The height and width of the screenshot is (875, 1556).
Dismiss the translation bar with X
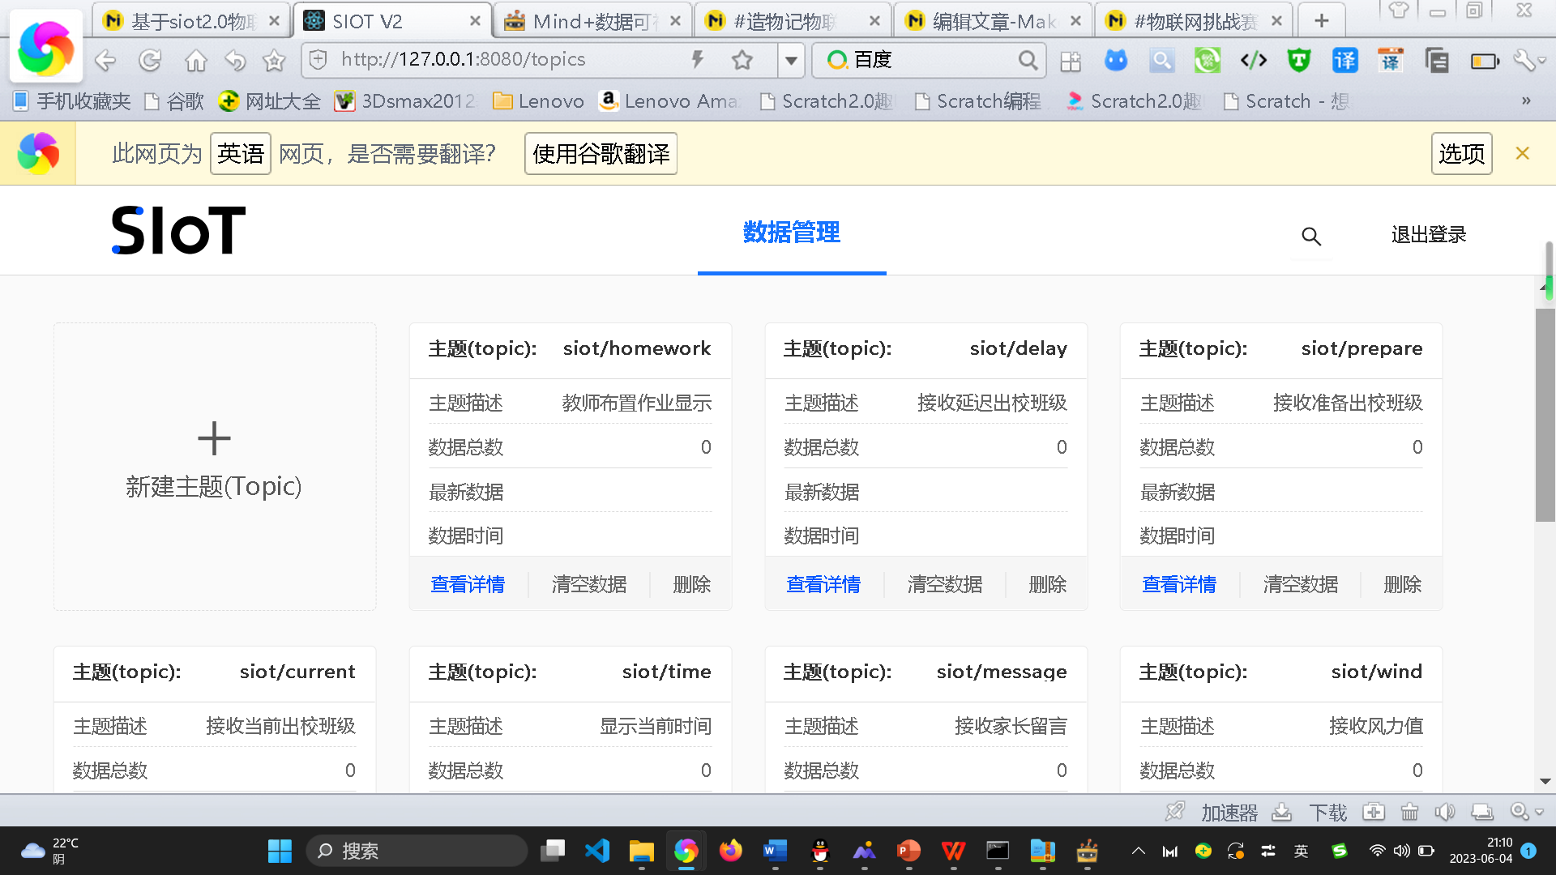click(1522, 153)
